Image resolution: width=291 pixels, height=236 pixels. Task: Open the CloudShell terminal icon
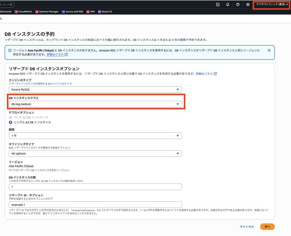click(218, 5)
